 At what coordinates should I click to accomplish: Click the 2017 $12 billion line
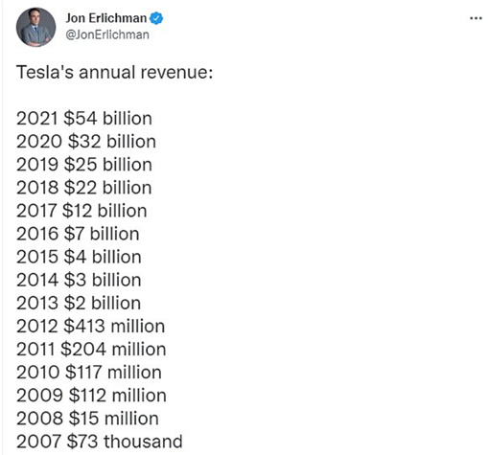click(x=81, y=211)
